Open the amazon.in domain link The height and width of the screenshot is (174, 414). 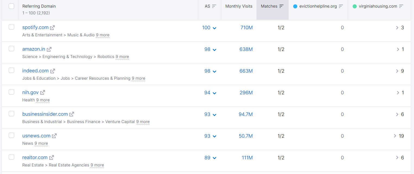coord(34,49)
